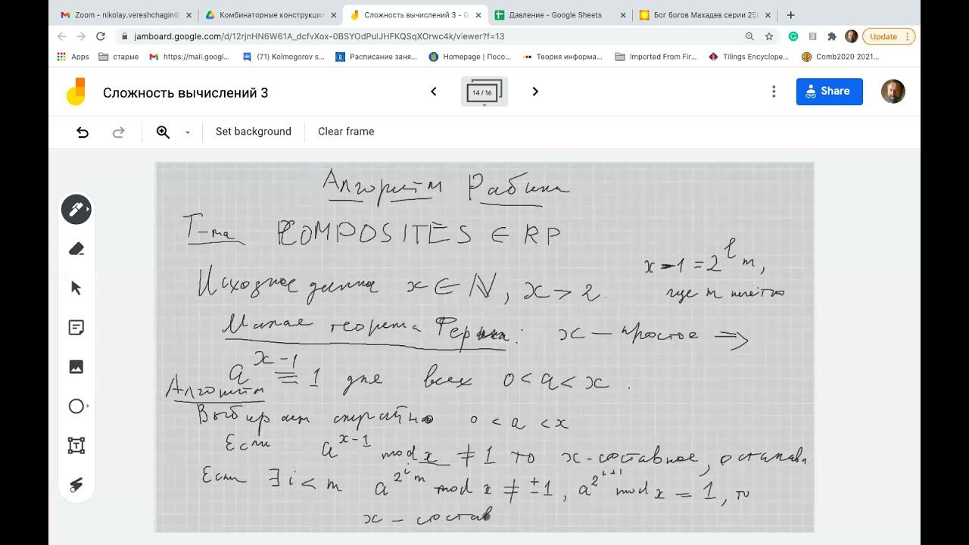This screenshot has width=969, height=545.
Task: Close the Сложность вычислений 3 tab
Action: (478, 15)
